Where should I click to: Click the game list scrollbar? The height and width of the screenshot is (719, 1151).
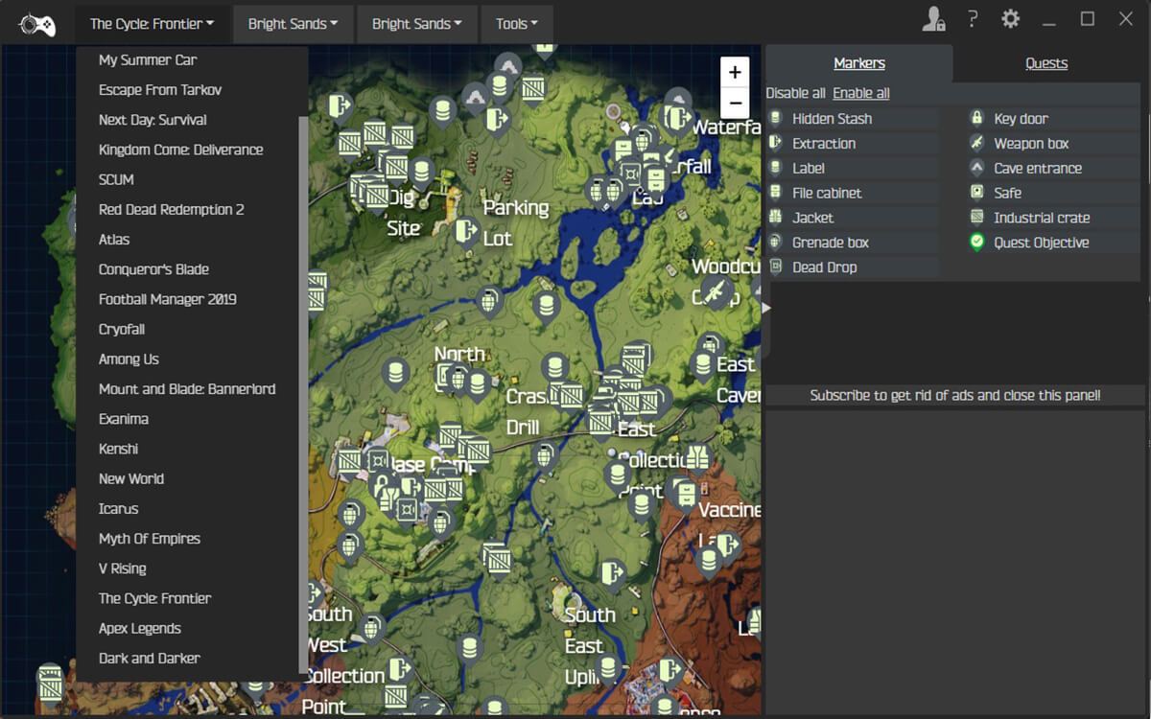tap(304, 393)
